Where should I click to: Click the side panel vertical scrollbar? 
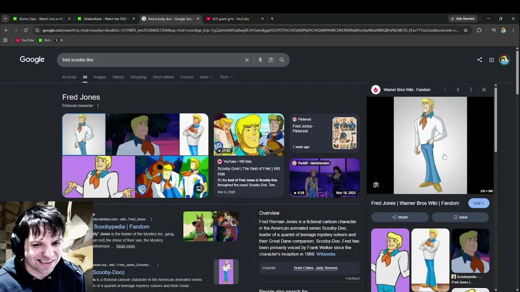click(x=496, y=120)
